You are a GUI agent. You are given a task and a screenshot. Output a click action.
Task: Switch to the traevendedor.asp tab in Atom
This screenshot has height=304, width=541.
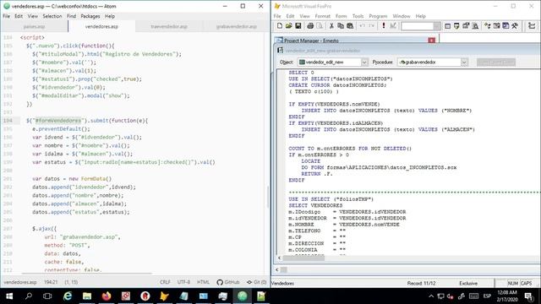pos(169,26)
